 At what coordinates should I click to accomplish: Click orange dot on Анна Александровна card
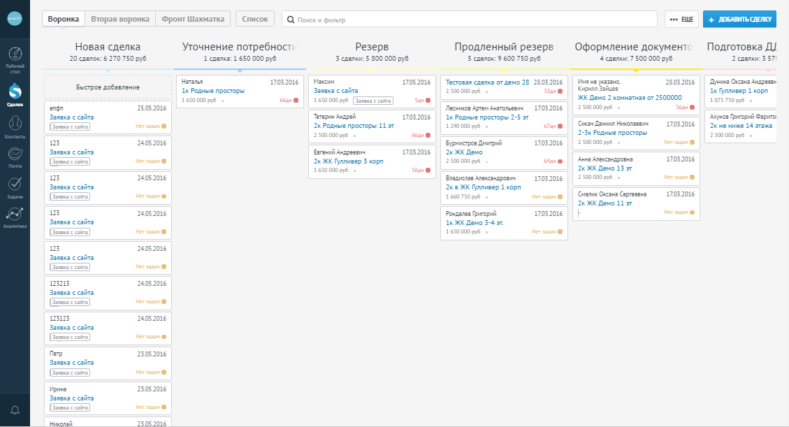point(693,177)
